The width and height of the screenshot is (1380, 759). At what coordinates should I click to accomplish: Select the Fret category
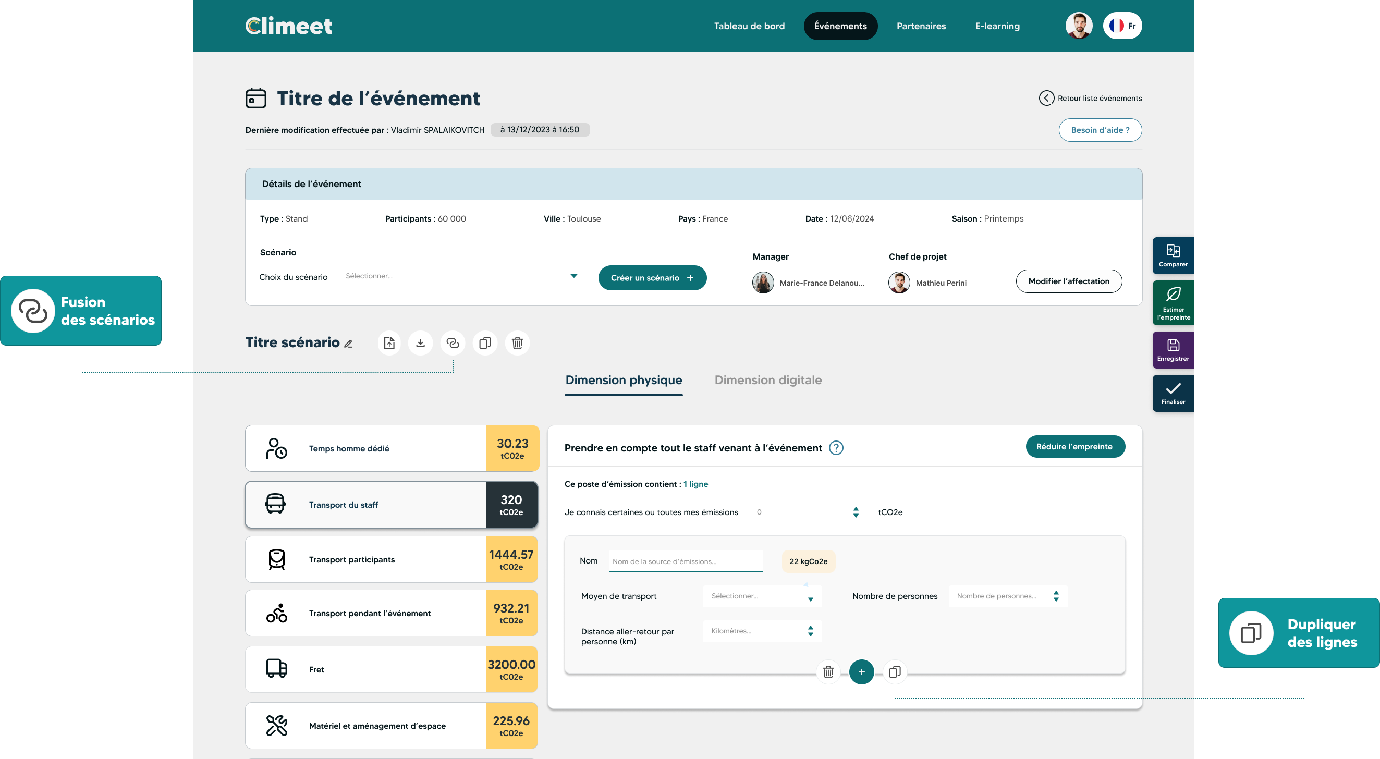pyautogui.click(x=392, y=669)
